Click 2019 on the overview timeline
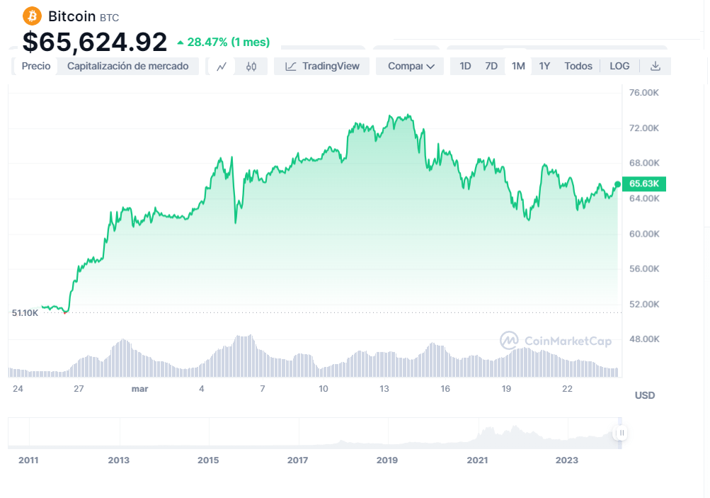710x498 pixels. 387,460
